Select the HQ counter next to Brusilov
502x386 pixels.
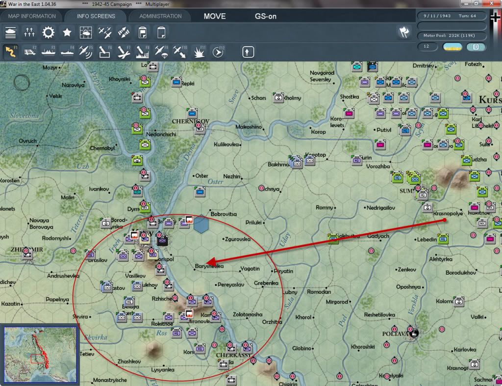(90, 255)
